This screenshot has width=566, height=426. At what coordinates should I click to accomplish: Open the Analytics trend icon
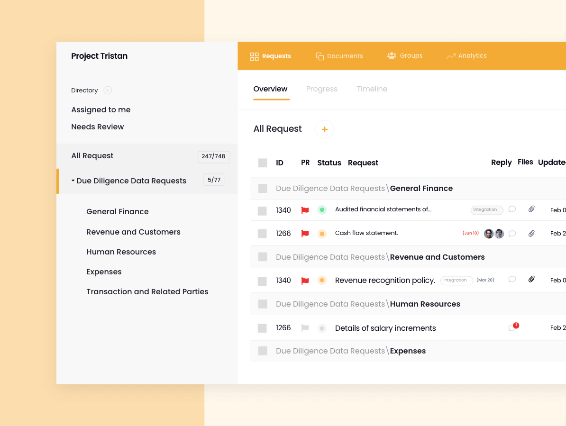(450, 55)
